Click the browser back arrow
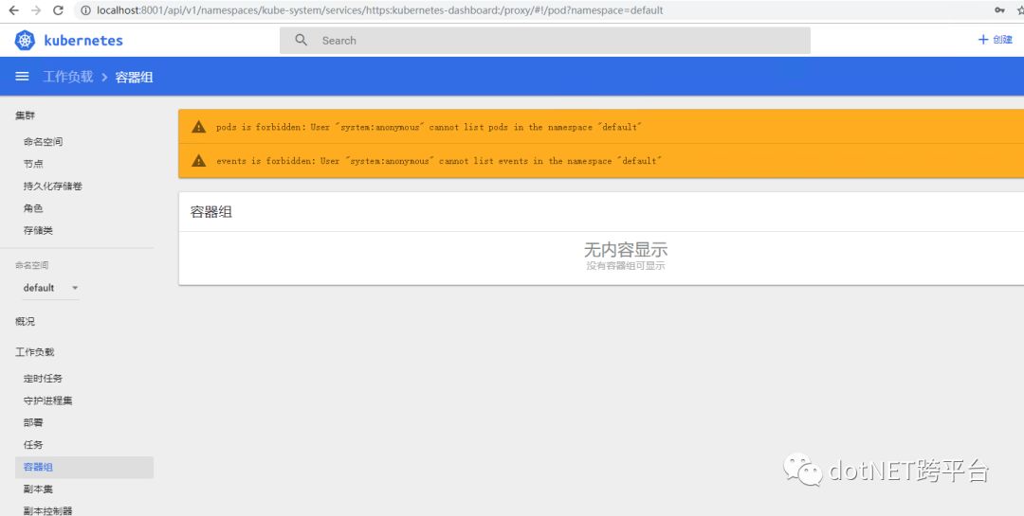The image size is (1024, 516). pos(13,10)
